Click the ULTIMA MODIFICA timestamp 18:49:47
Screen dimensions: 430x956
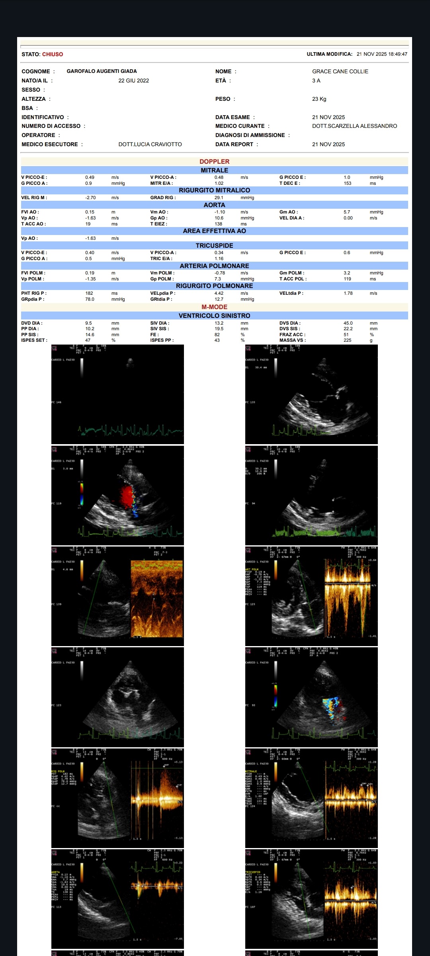382,54
